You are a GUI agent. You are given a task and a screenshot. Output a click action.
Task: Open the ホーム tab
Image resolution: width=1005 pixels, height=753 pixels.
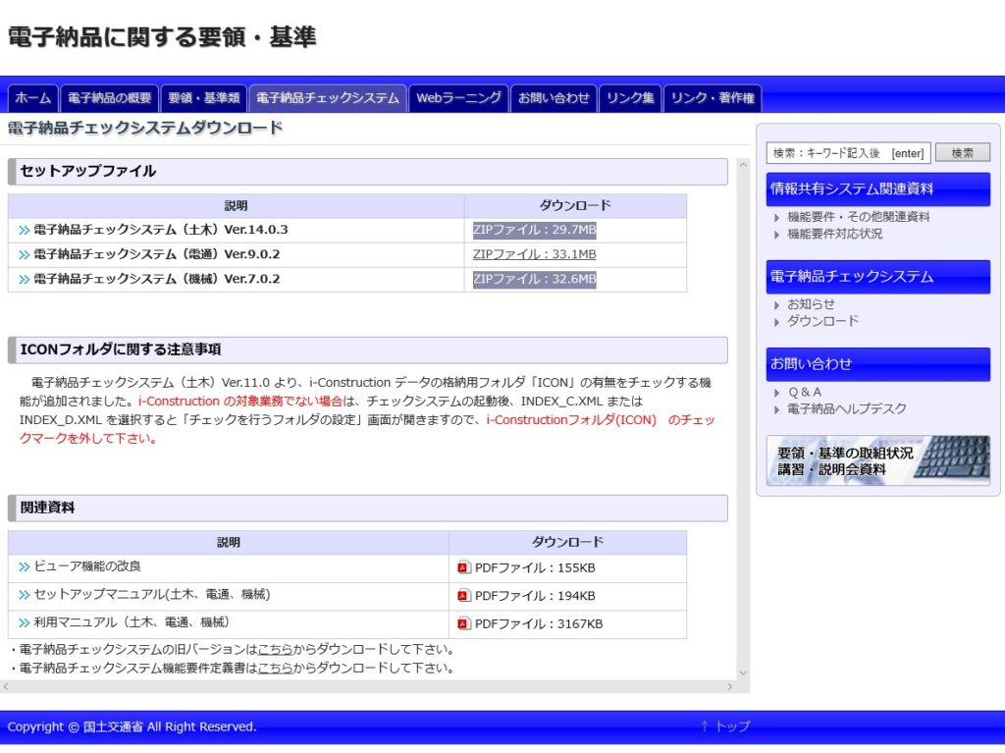point(32,98)
